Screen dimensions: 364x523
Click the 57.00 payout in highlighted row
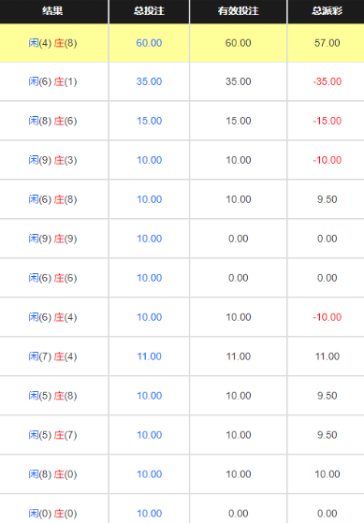click(x=327, y=43)
